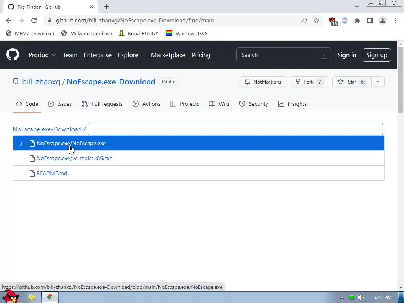Open the Chrome three-dot menu
The height and width of the screenshot is (303, 404).
(x=395, y=21)
